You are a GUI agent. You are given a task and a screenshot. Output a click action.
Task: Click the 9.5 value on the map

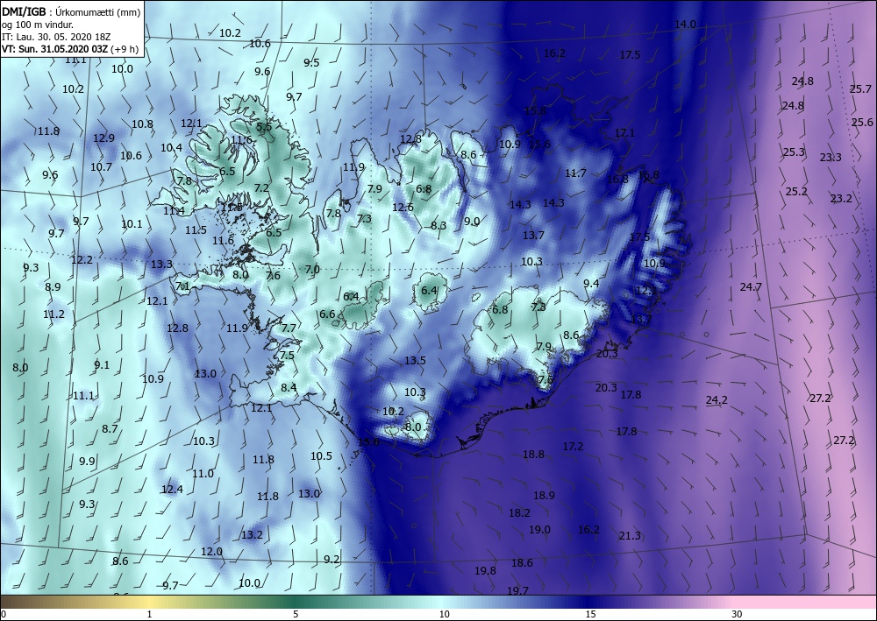311,62
